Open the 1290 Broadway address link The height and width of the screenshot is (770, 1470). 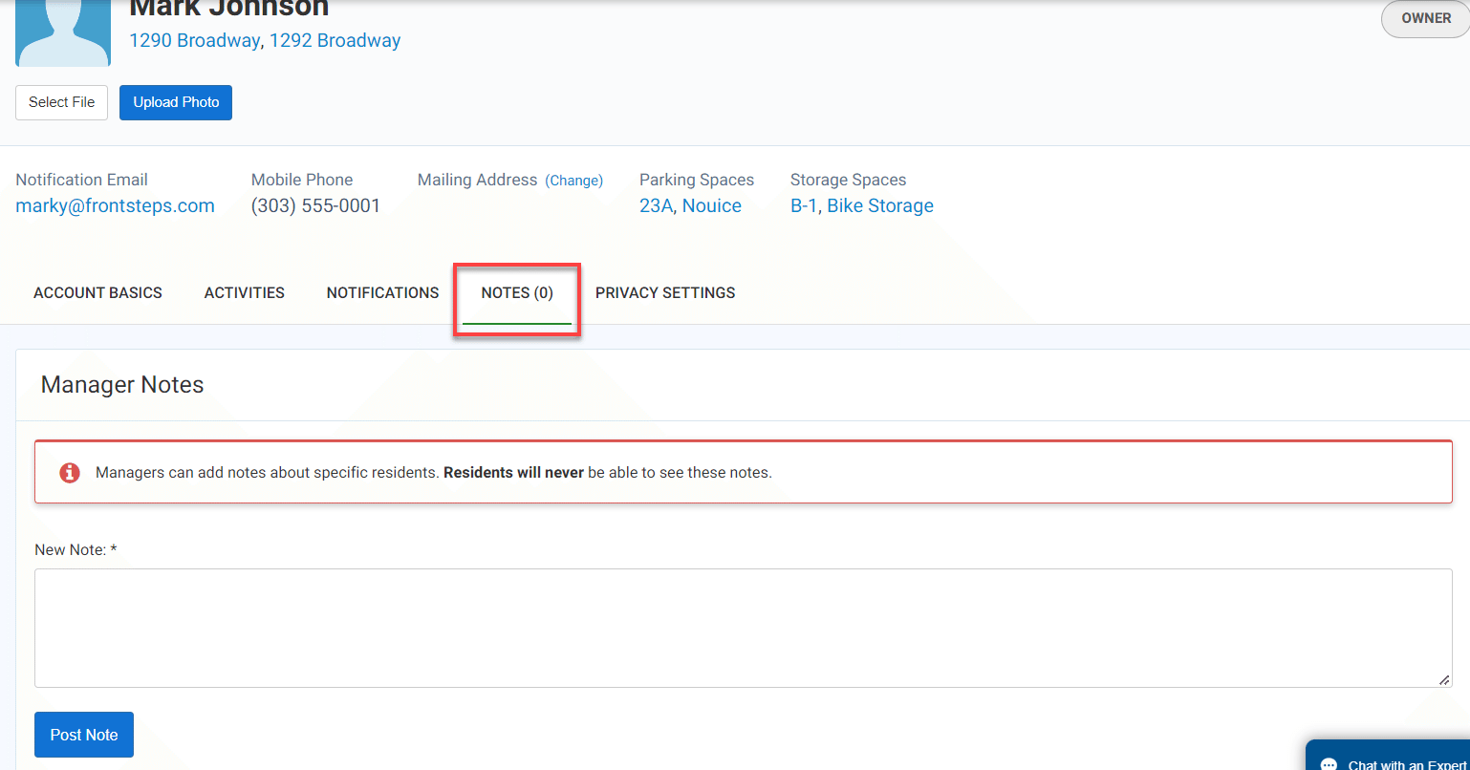pos(194,40)
